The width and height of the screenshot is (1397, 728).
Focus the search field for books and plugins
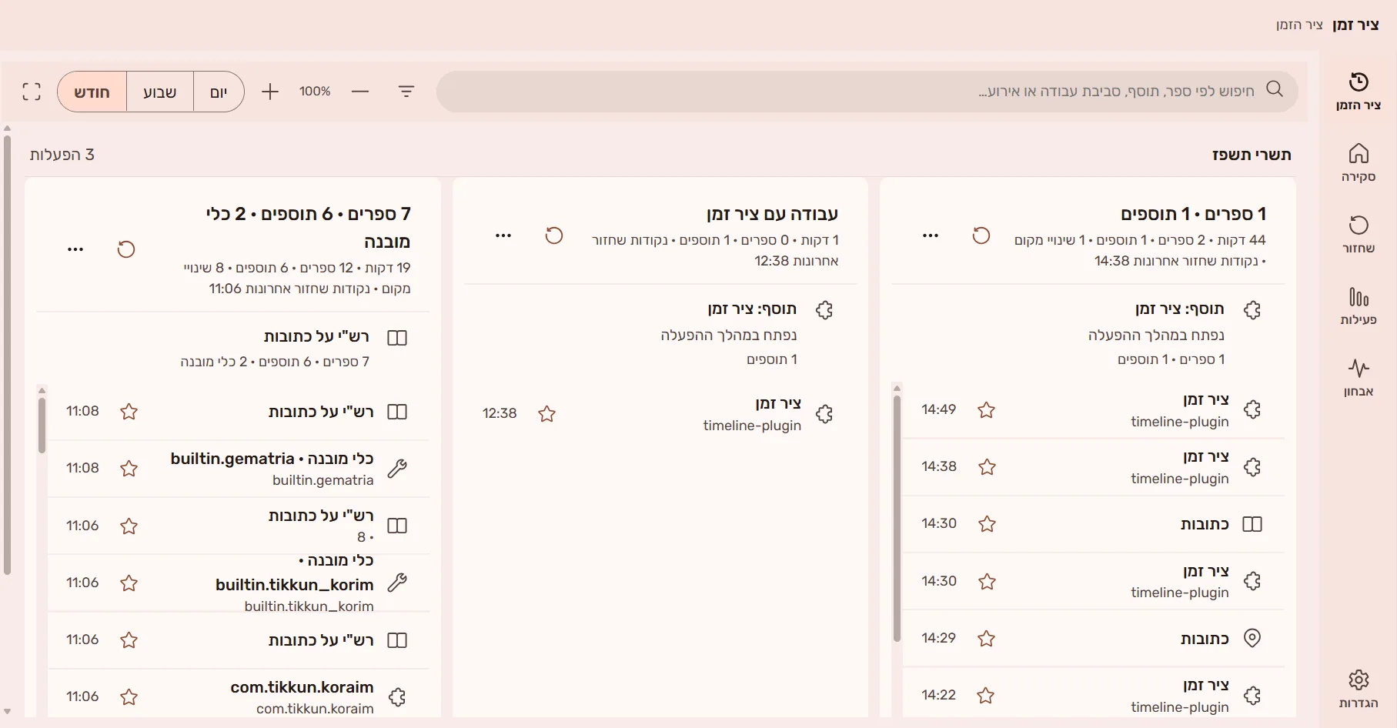(x=867, y=92)
